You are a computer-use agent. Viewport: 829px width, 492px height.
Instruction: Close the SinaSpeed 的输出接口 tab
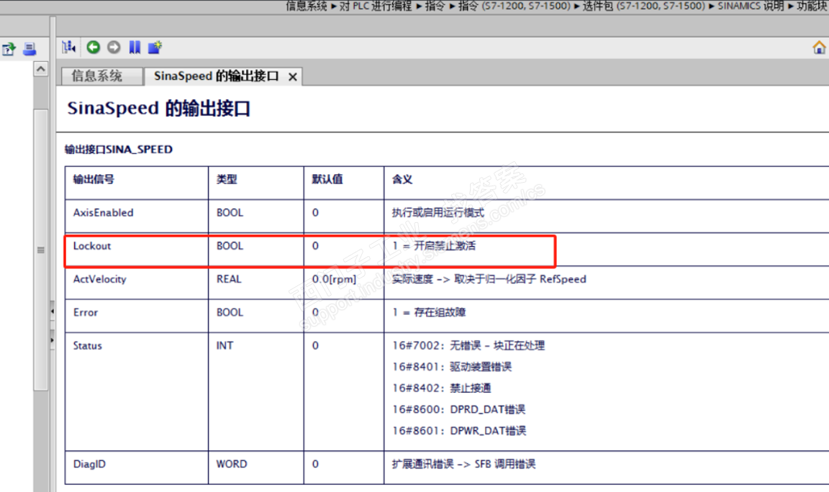pyautogui.click(x=292, y=77)
